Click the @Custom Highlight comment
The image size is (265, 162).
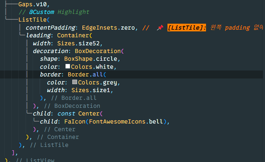pyautogui.click(x=54, y=12)
